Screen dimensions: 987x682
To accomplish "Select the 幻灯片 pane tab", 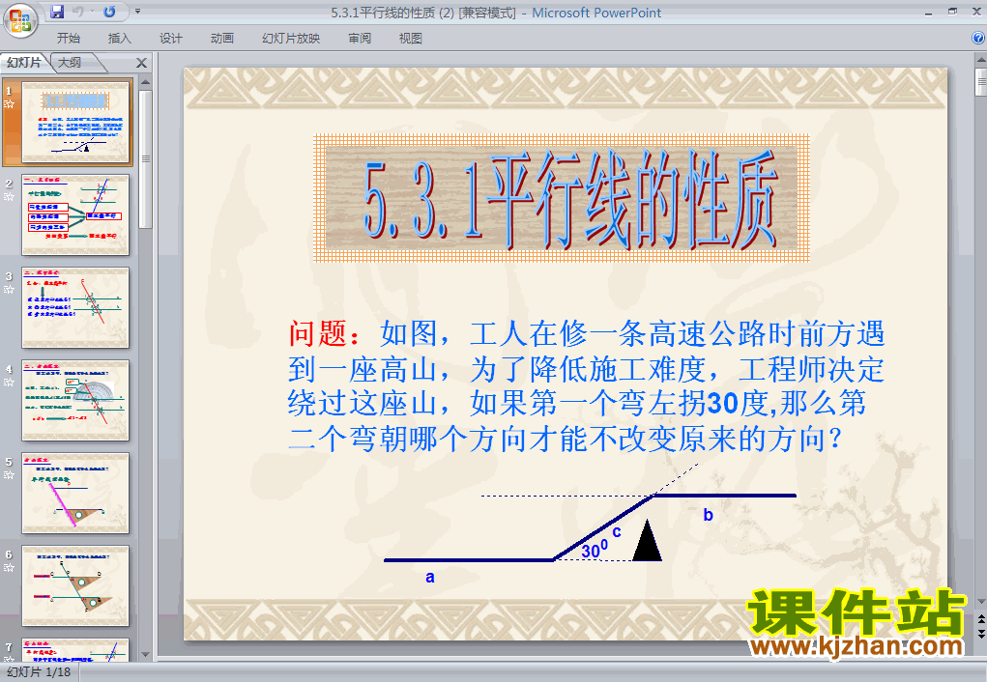I will coord(23,62).
